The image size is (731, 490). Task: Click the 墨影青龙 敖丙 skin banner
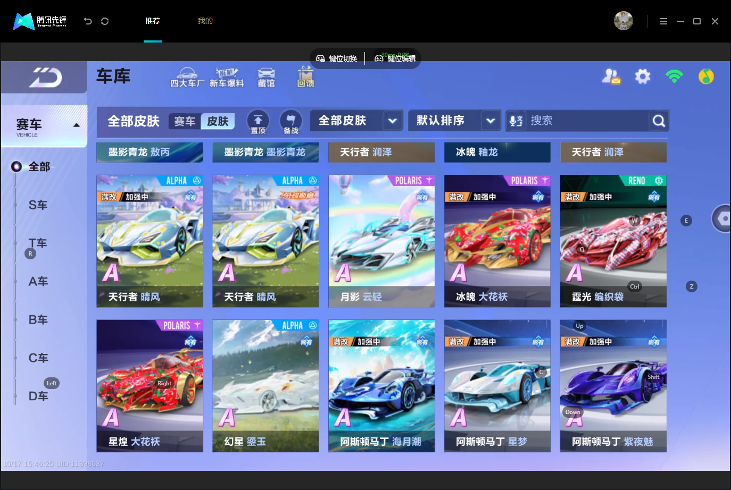149,153
